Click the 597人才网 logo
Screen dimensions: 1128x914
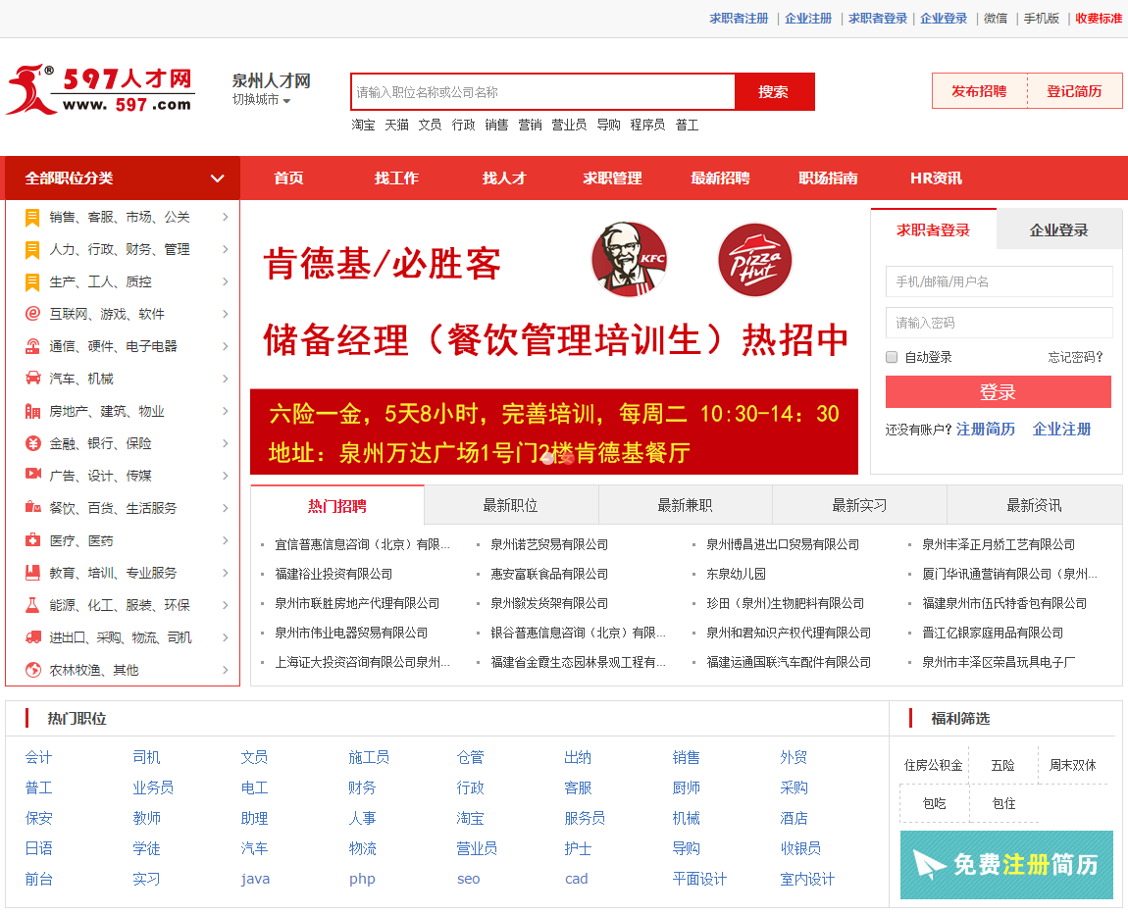point(101,90)
